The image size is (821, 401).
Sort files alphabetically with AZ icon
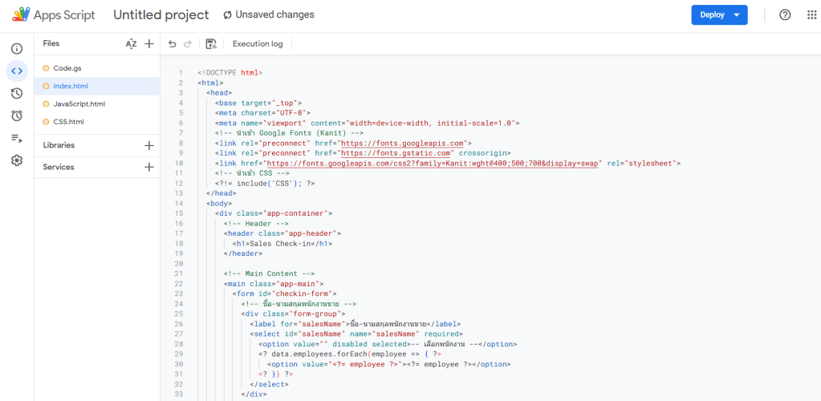(x=131, y=44)
